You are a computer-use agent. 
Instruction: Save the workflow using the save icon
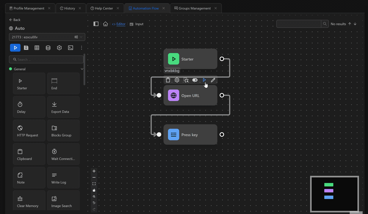(x=26, y=48)
